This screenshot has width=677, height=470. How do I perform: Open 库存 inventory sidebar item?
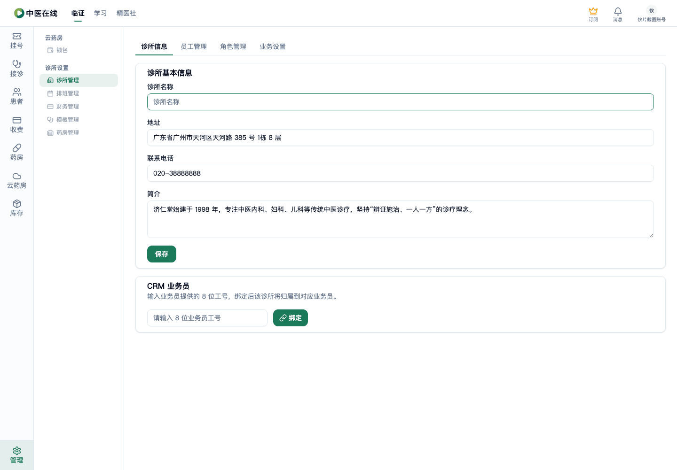pyautogui.click(x=17, y=208)
